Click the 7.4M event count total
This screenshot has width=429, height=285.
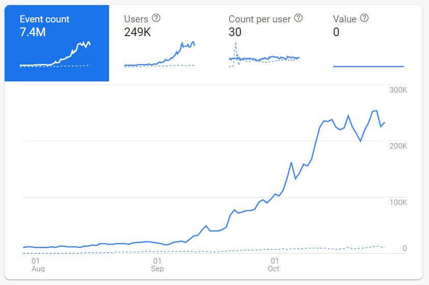tap(33, 32)
